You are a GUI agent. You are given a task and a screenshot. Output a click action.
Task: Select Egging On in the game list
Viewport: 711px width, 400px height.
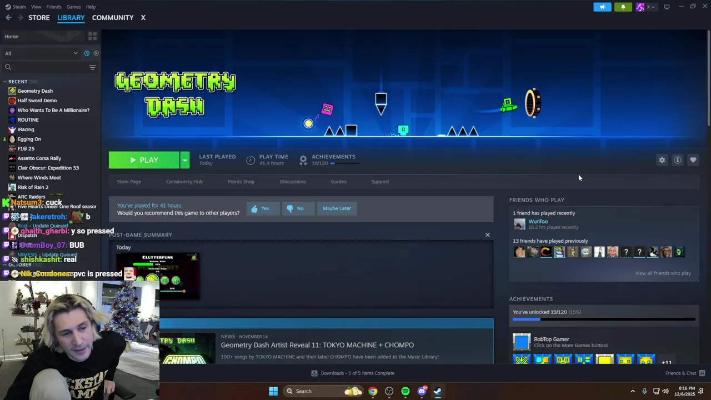tap(29, 139)
